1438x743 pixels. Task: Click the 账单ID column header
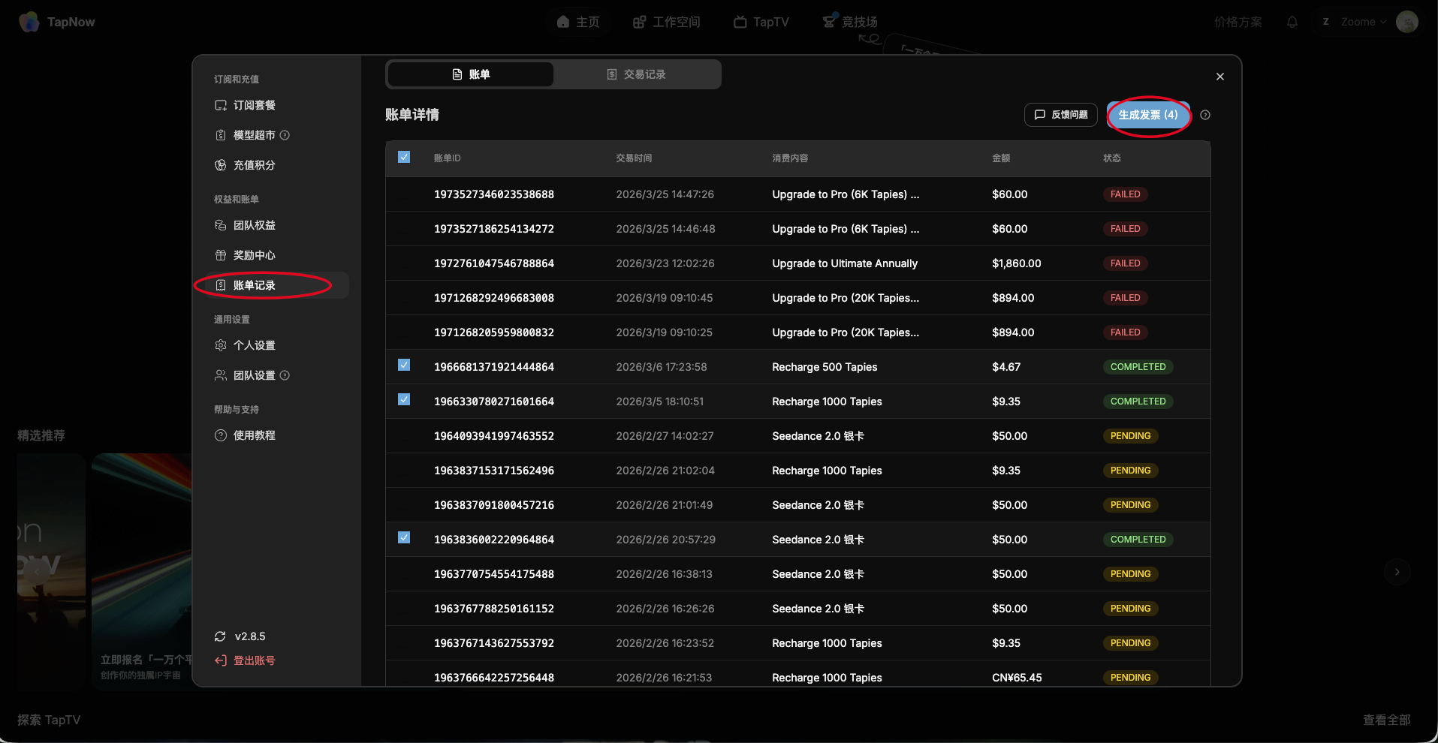click(448, 158)
